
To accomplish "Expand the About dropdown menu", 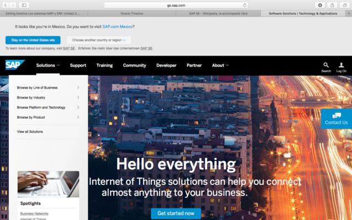I will (x=220, y=65).
